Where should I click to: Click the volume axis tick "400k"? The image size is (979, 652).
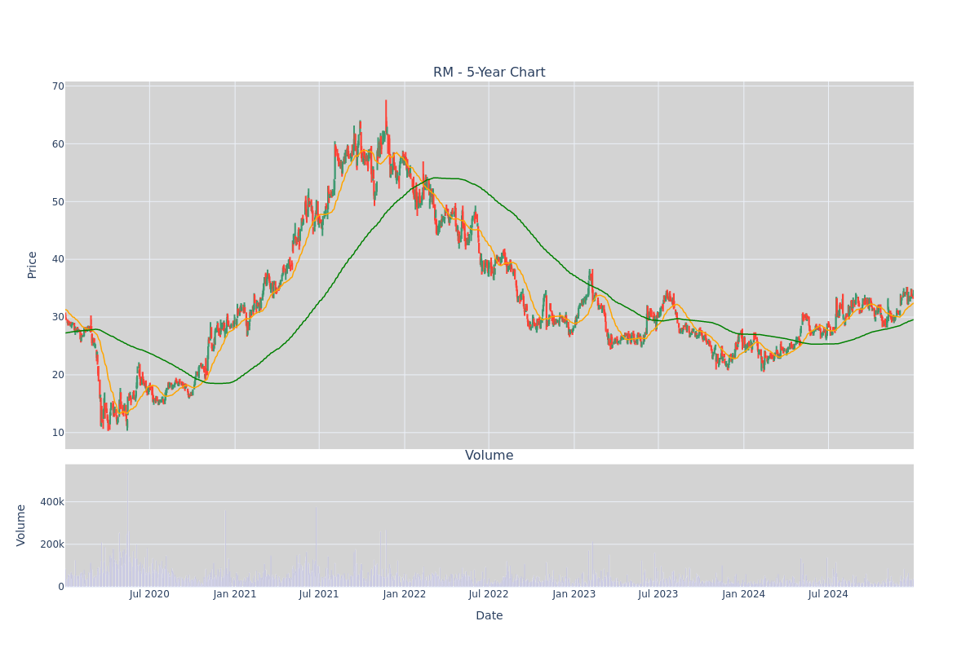[52, 502]
